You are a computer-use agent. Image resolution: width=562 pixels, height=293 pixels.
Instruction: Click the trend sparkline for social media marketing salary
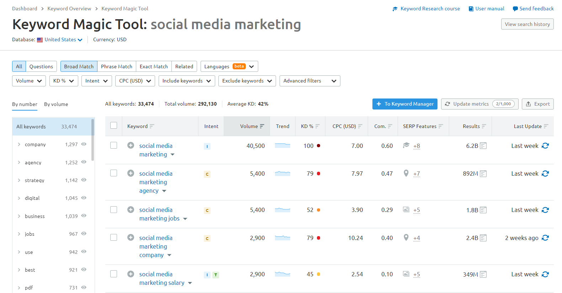pos(283,274)
